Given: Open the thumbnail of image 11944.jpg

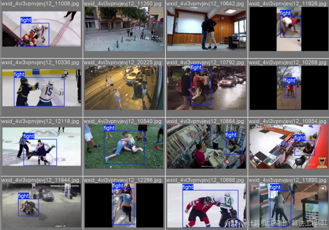Looking at the screenshot, I should coord(42,206).
